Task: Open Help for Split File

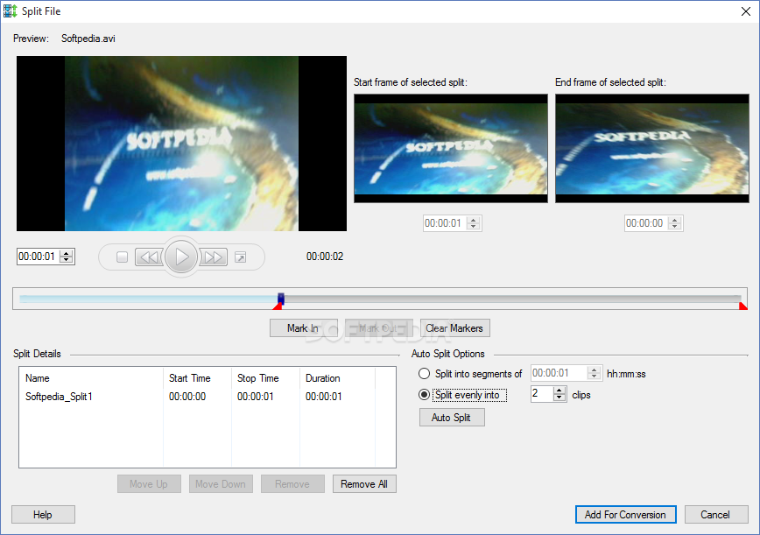Action: [43, 514]
